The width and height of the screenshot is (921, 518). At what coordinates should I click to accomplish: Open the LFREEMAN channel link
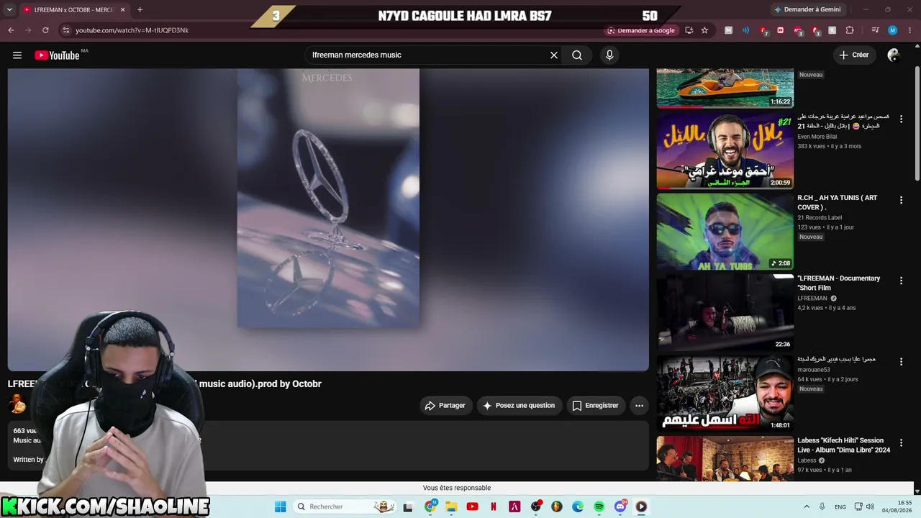coord(812,299)
